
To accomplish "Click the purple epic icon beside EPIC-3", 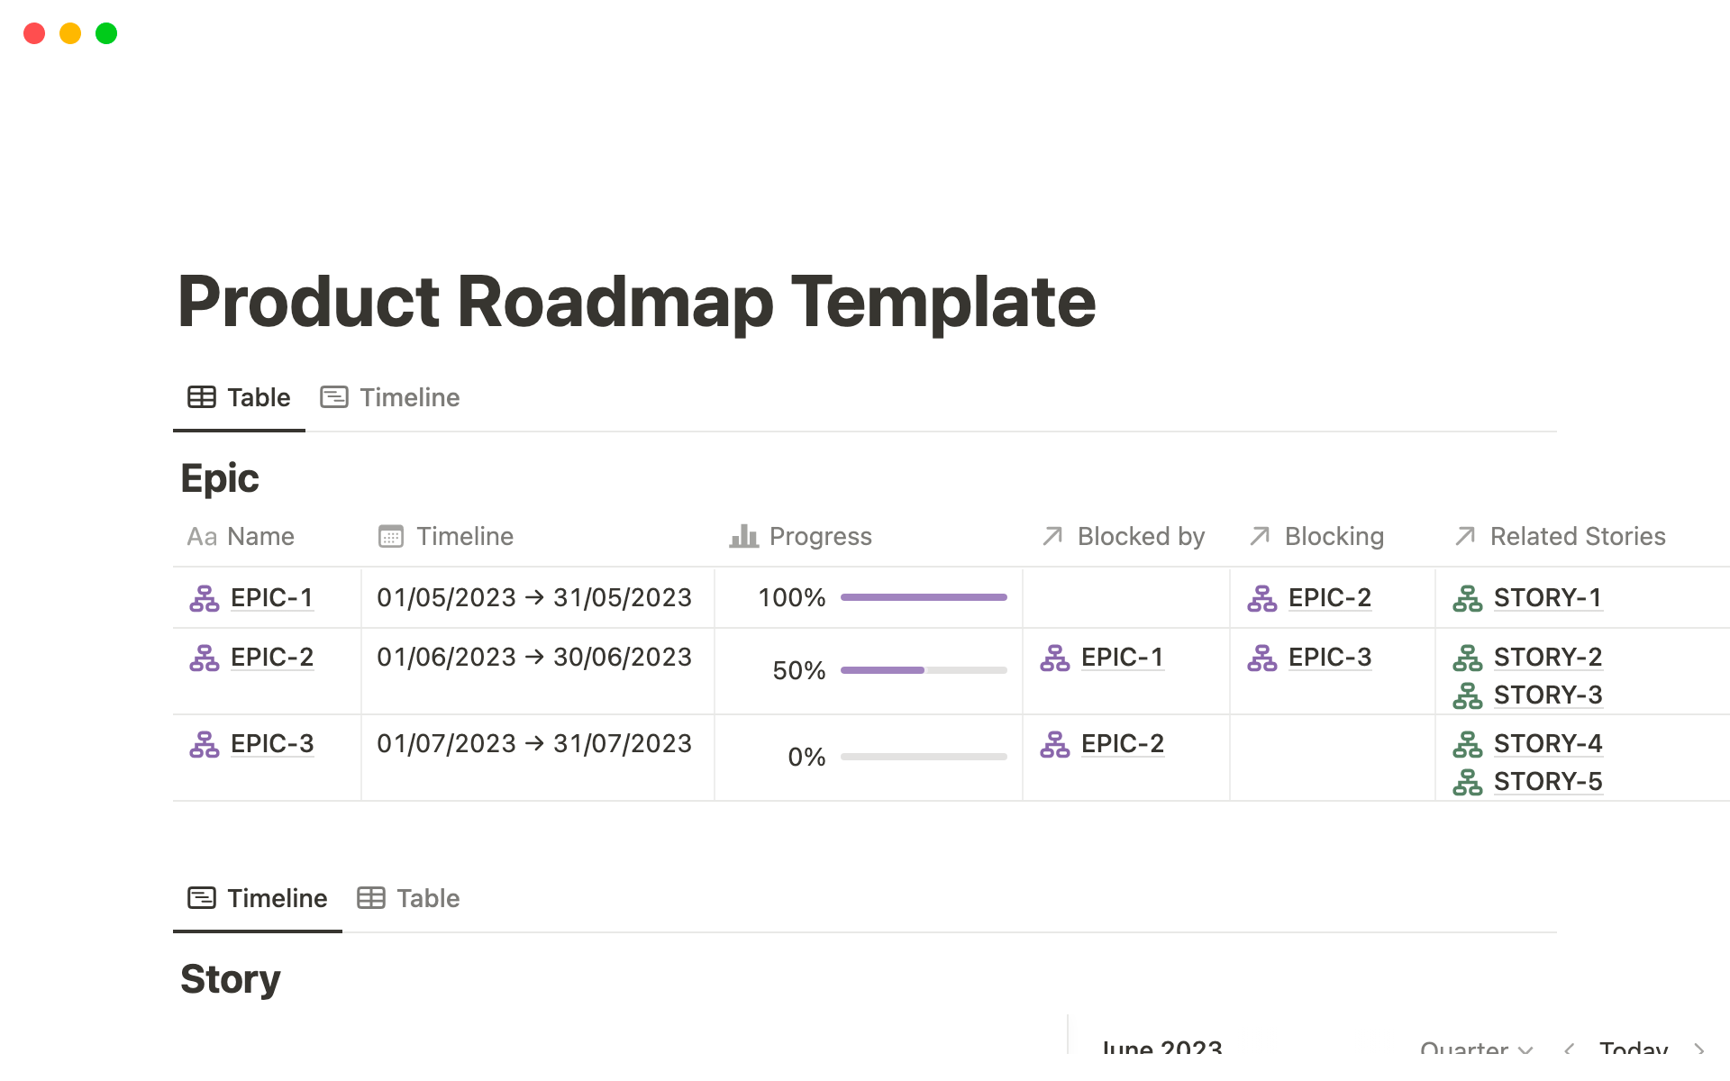I will (x=204, y=744).
